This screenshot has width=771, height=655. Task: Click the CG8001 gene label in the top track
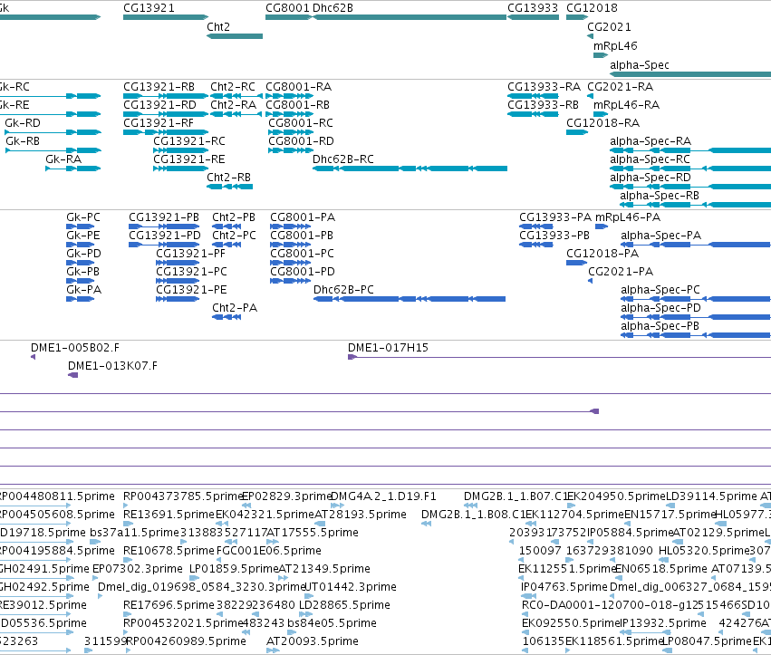tap(287, 8)
